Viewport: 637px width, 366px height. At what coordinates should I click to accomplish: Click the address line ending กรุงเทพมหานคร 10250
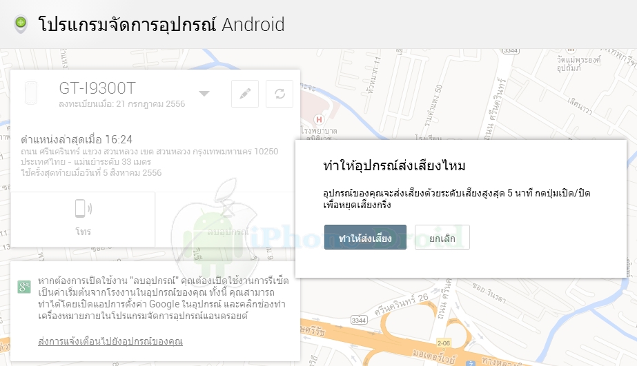150,152
